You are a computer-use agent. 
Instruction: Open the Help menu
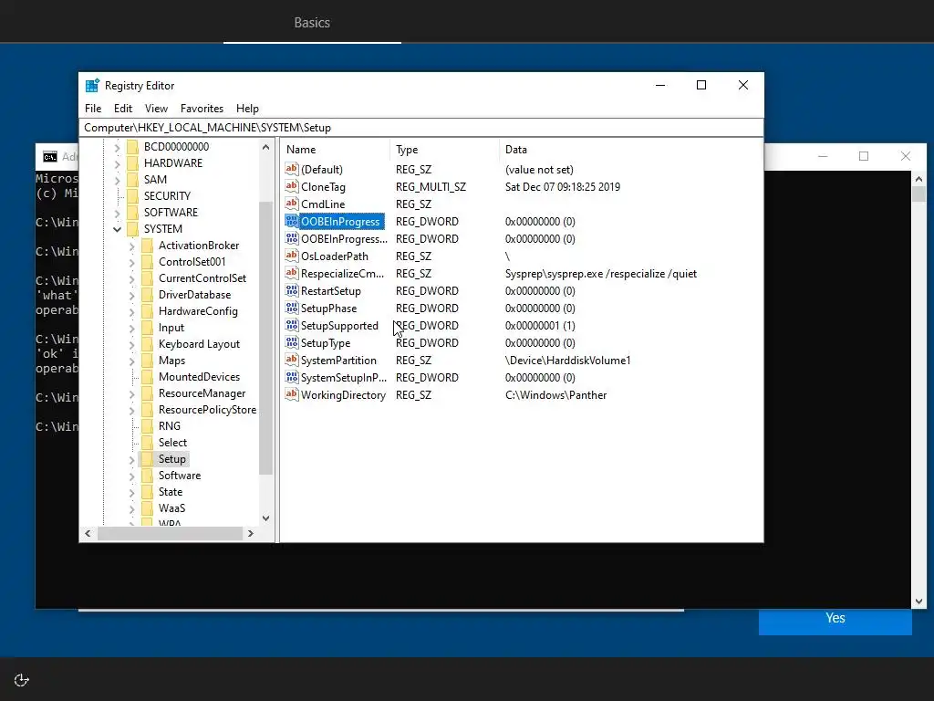247,109
